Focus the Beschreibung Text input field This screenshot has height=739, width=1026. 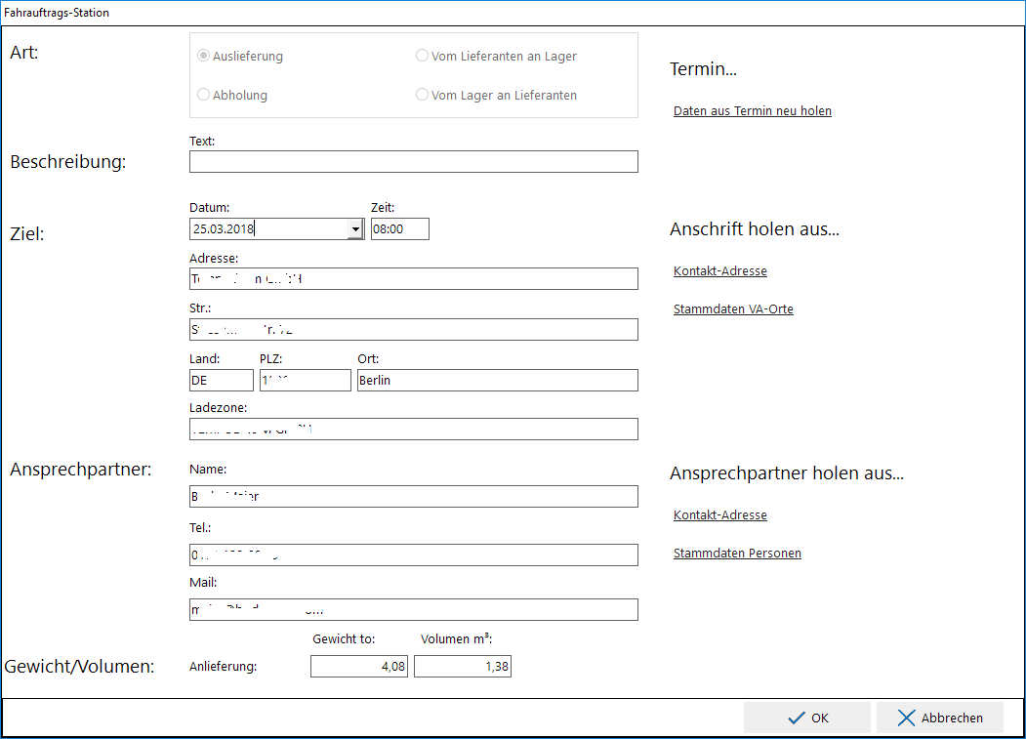point(414,162)
